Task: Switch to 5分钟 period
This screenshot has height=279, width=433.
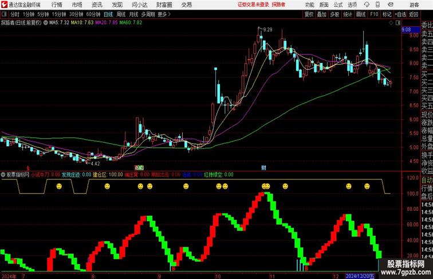Action: pos(43,14)
